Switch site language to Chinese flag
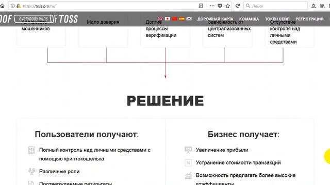The image size is (330, 185). click(x=175, y=18)
